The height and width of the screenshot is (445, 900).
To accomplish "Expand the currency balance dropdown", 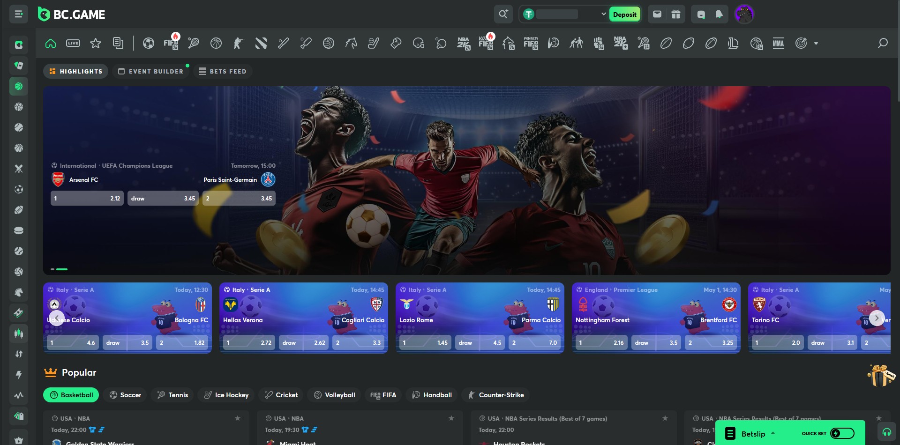I will (x=603, y=14).
